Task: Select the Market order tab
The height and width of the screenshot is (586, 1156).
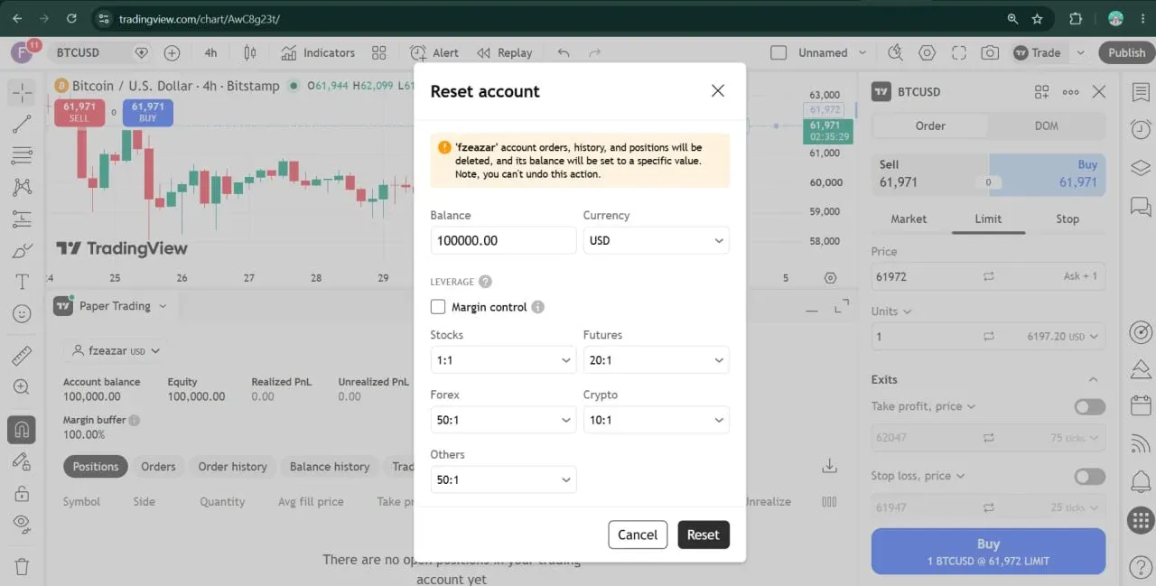Action: click(x=909, y=219)
